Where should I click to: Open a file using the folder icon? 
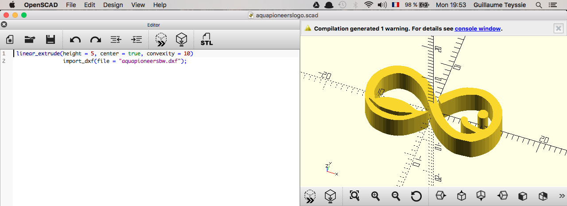pos(30,39)
